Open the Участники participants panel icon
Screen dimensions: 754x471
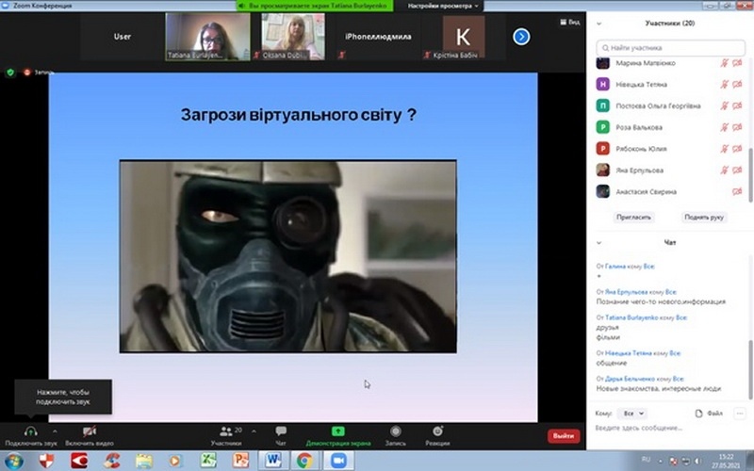coord(225,430)
